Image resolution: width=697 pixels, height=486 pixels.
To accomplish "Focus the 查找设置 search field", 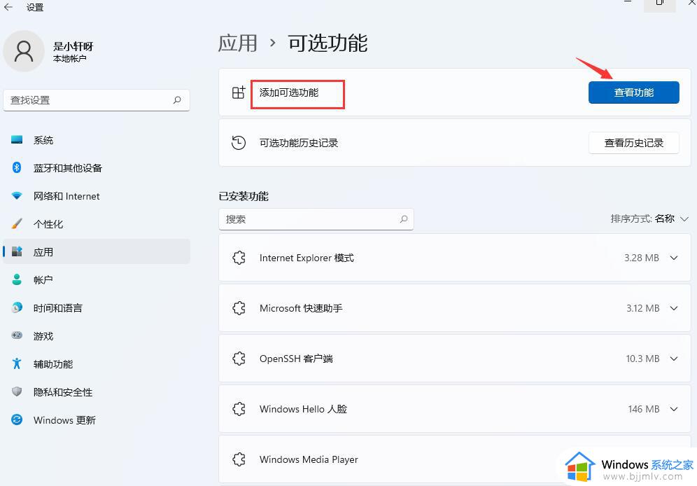I will [x=97, y=100].
